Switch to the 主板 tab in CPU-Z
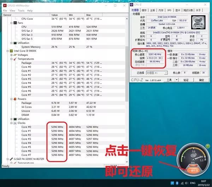 [x=153, y=10]
